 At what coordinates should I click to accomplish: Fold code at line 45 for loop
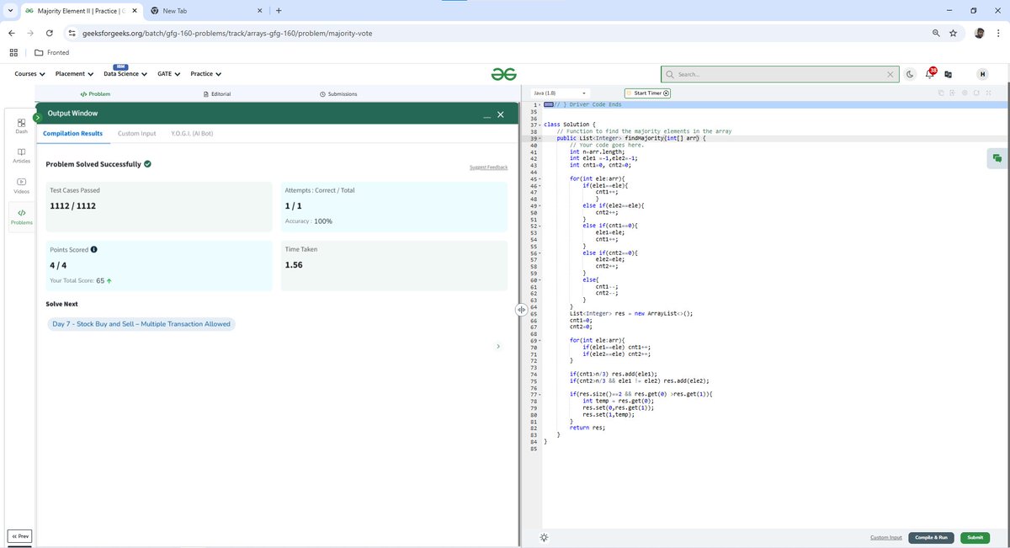coord(540,179)
